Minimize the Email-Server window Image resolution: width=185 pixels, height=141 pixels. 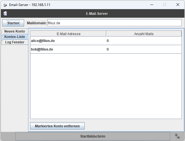click(151, 5)
